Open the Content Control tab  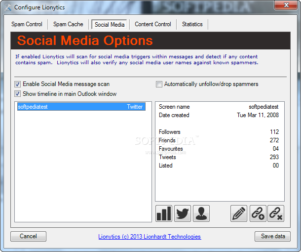(x=153, y=24)
